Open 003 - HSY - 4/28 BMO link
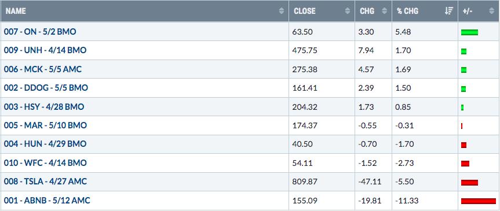Image resolution: width=500 pixels, height=211 pixels. pos(44,106)
